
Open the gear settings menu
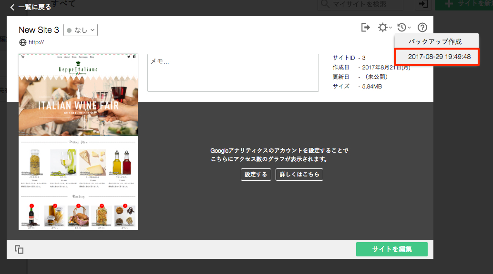[384, 28]
